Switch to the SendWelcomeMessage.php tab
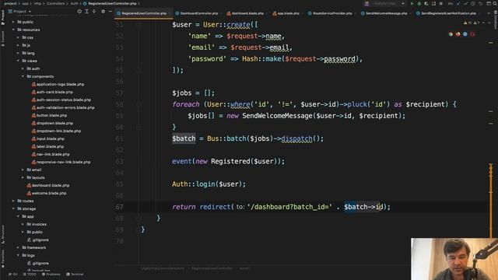The image size is (498, 280). 384,13
